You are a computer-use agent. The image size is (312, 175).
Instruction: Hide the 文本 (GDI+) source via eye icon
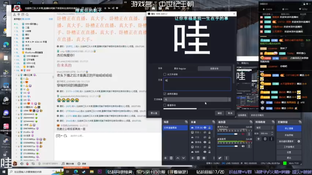pos(205,128)
